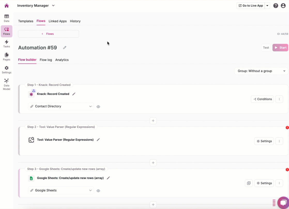
Task: Open Settings for Value Parser step
Action: tap(264, 141)
